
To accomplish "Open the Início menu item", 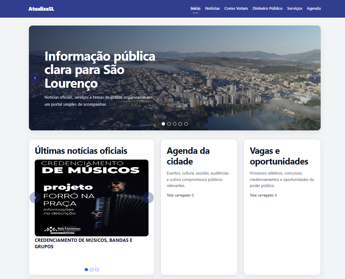I will pyautogui.click(x=195, y=8).
